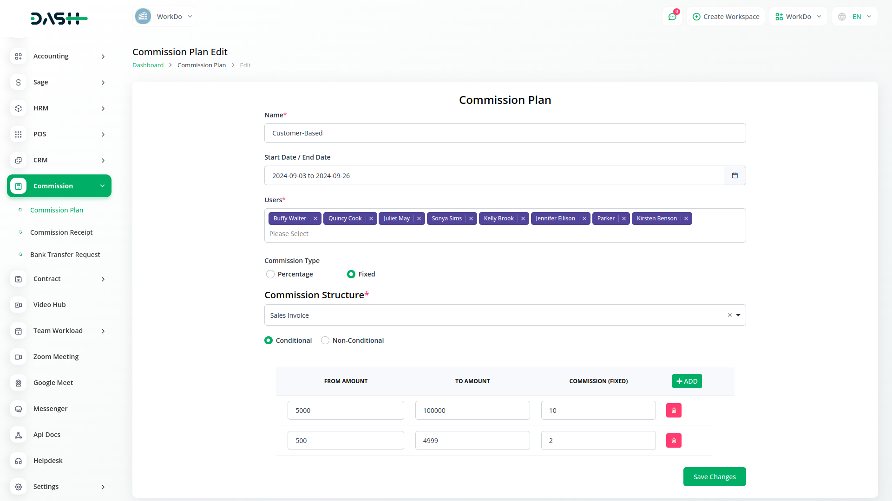Select the CRM module icon
The width and height of the screenshot is (892, 501).
pos(18,160)
